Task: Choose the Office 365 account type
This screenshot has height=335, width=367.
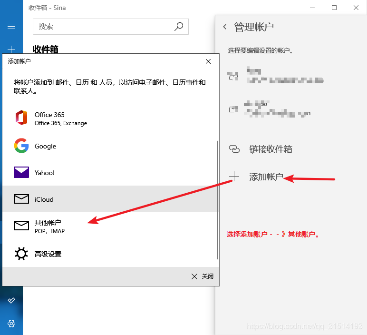Action: point(110,118)
